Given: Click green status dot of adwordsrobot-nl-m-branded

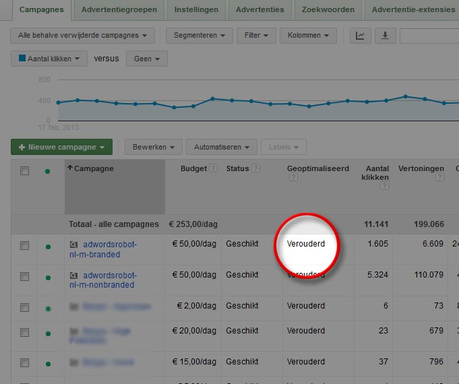Looking at the screenshot, I should pos(48,247).
